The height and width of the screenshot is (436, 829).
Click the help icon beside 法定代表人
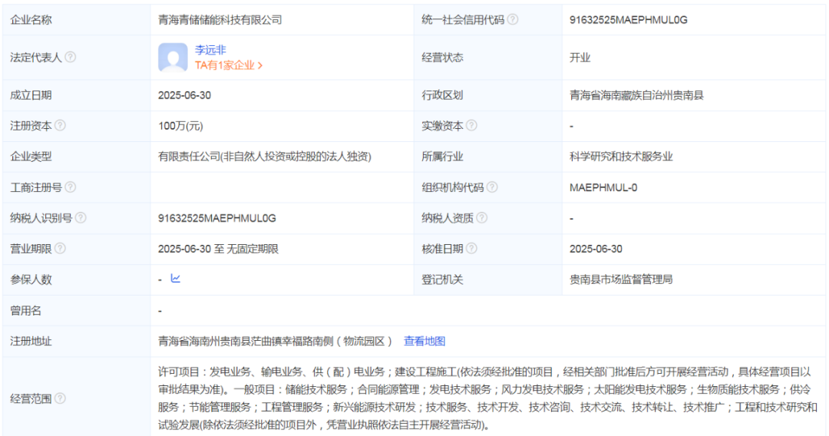tap(71, 58)
